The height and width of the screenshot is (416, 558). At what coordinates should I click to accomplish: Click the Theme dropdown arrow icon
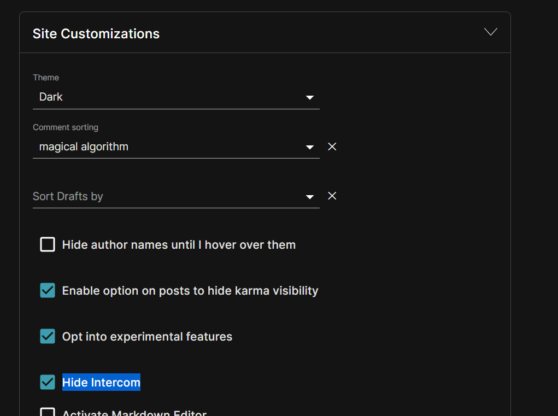[310, 98]
